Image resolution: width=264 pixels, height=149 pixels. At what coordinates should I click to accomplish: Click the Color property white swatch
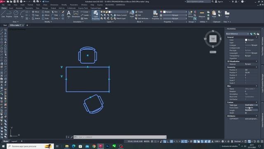[x=246, y=40]
